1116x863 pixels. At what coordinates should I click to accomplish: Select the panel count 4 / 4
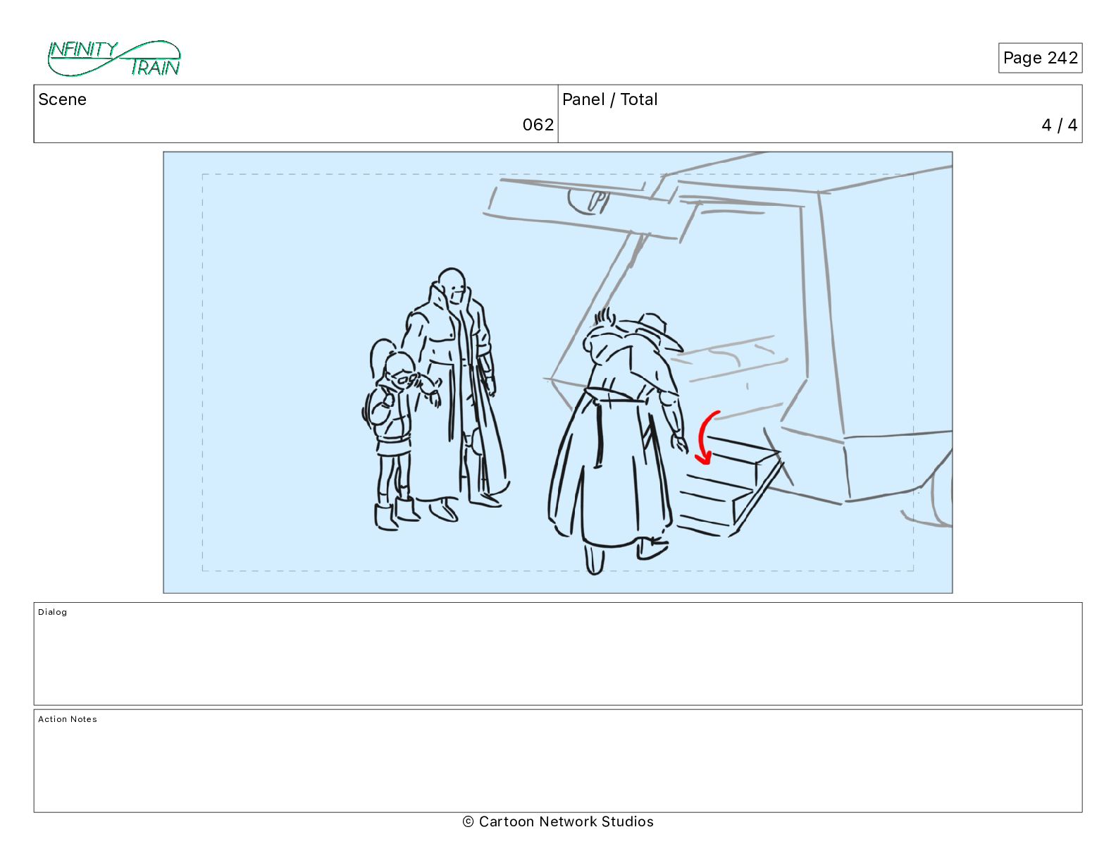1060,125
